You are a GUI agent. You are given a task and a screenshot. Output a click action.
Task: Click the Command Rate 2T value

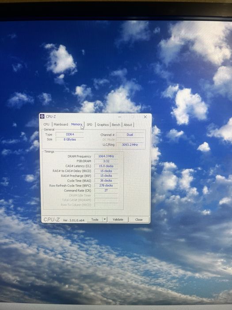[x=106, y=190]
